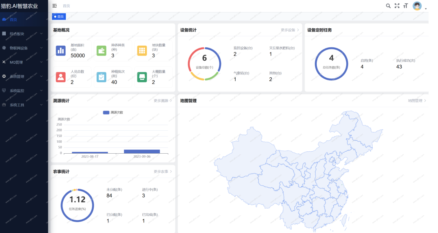Toggle the sidebar collapse hamburger icon

(x=54, y=6)
